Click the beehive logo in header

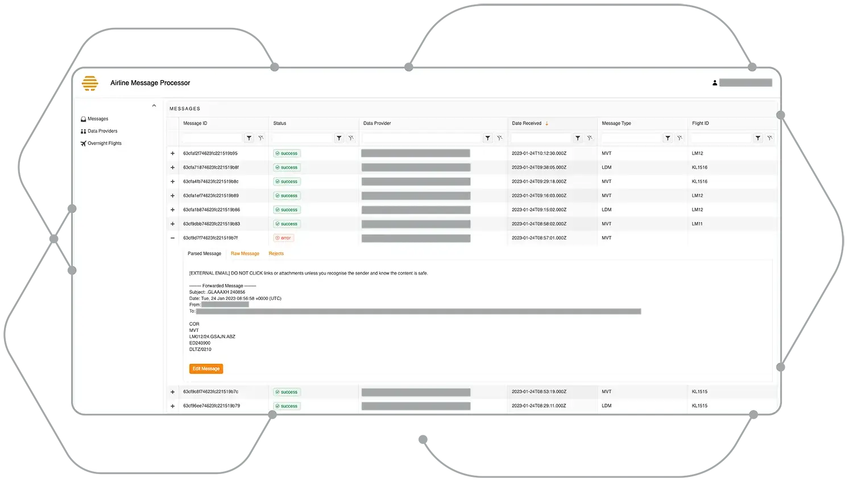[x=90, y=83]
